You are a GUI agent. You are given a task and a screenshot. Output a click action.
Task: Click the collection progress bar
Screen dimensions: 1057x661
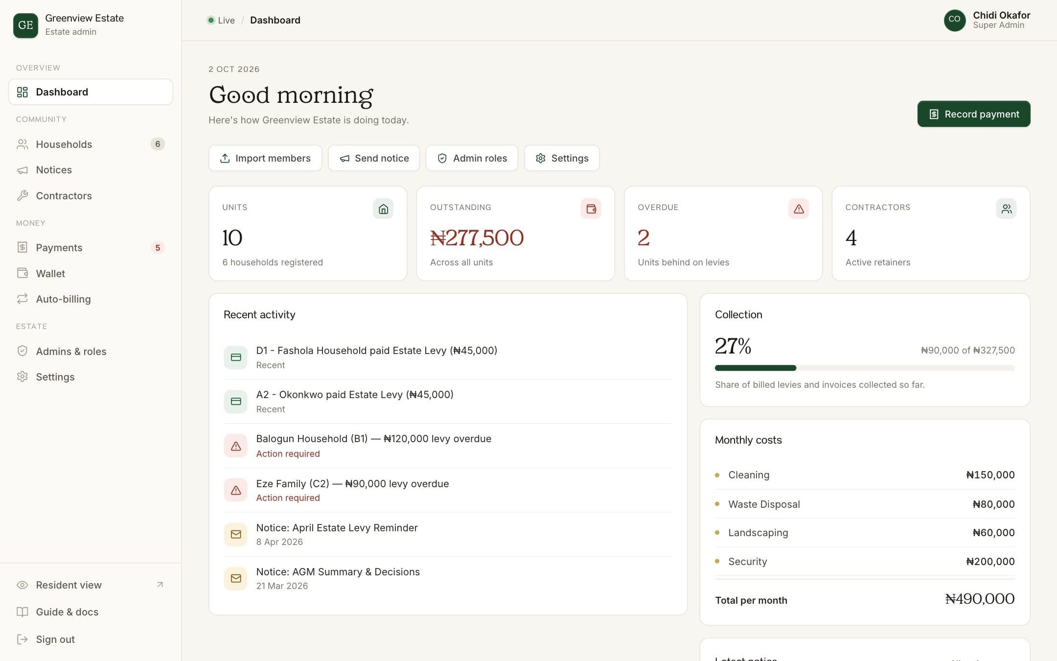pos(865,368)
